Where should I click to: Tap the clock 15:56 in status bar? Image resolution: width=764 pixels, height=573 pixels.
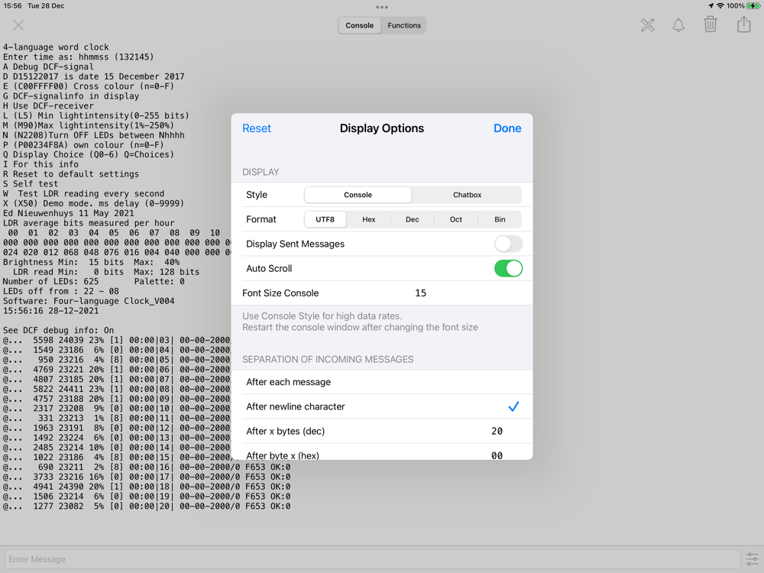(13, 6)
